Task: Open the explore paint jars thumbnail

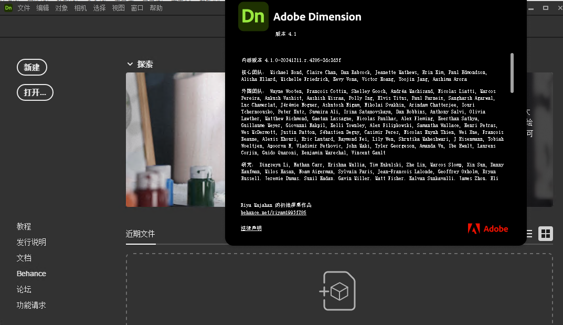Action: coord(176,140)
